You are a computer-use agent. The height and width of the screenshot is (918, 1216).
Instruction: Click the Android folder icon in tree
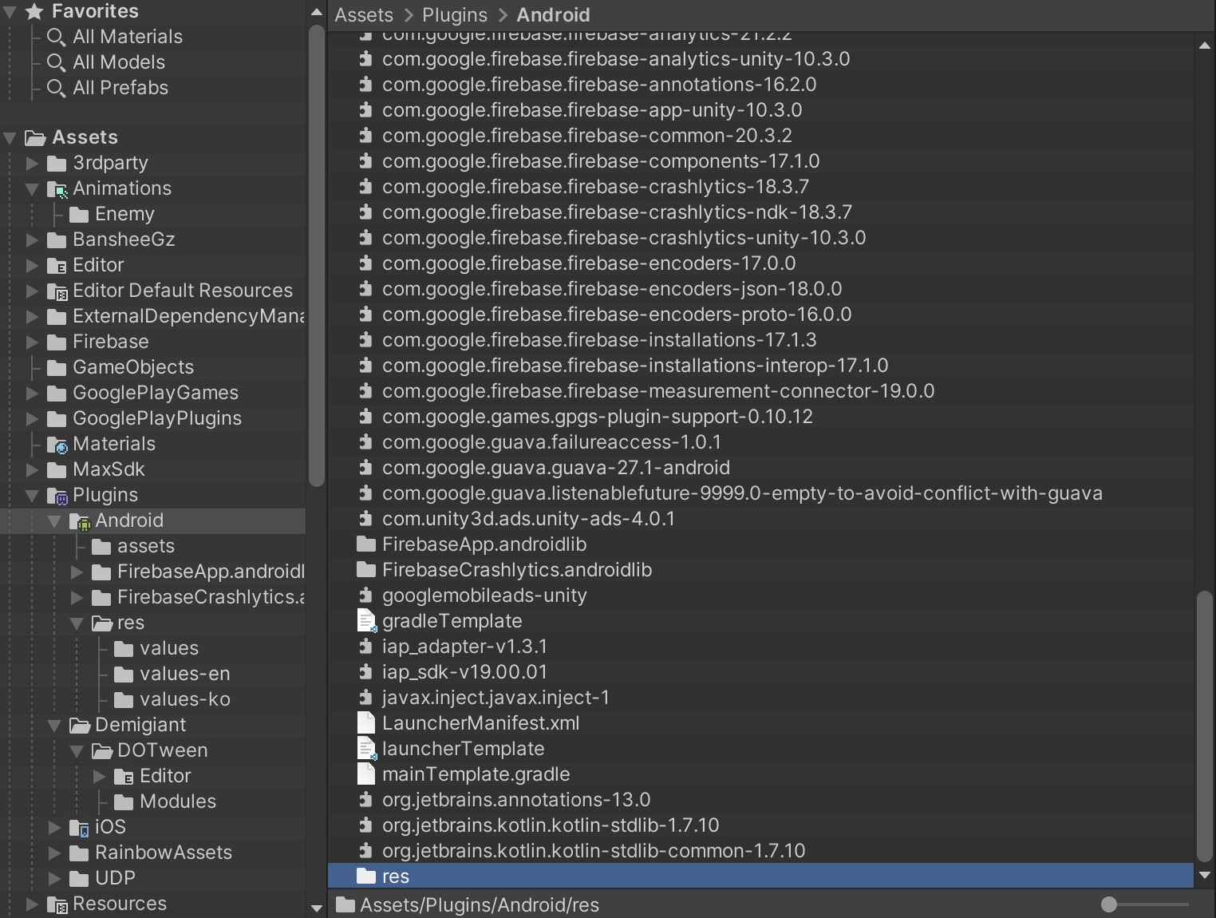(79, 521)
